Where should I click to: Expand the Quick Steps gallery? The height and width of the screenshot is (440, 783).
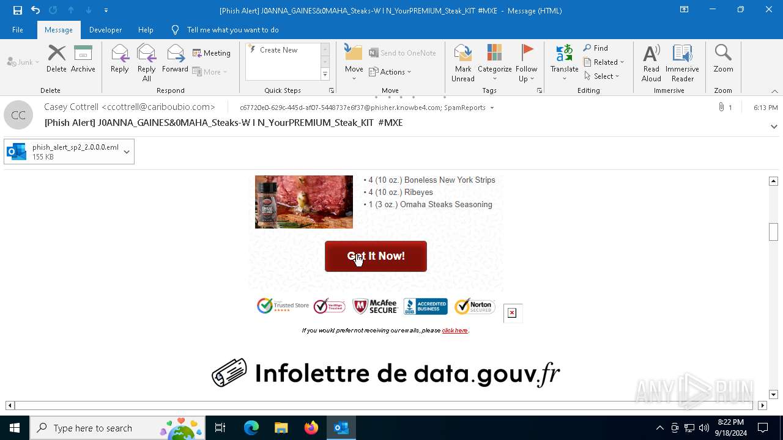pos(325,75)
